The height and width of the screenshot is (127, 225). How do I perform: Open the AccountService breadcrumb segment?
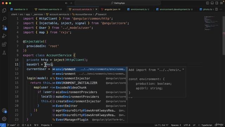[82, 14]
